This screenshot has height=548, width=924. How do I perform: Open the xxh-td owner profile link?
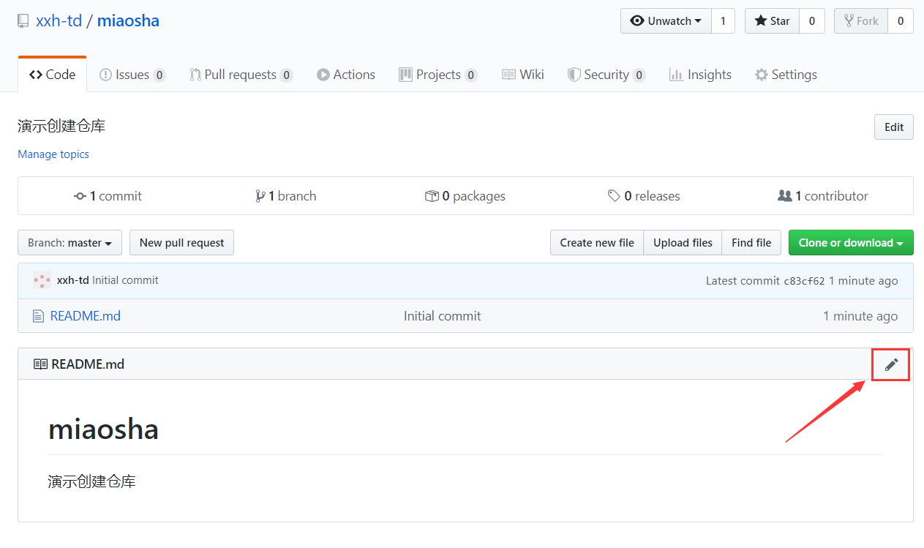(58, 20)
